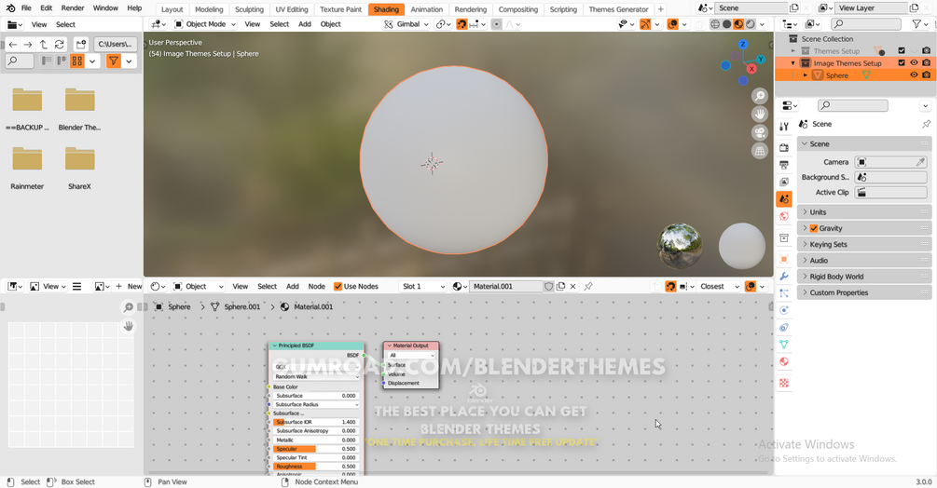Click Blender logo in top bar
Viewport: 937px width, 488px height.
pos(10,8)
